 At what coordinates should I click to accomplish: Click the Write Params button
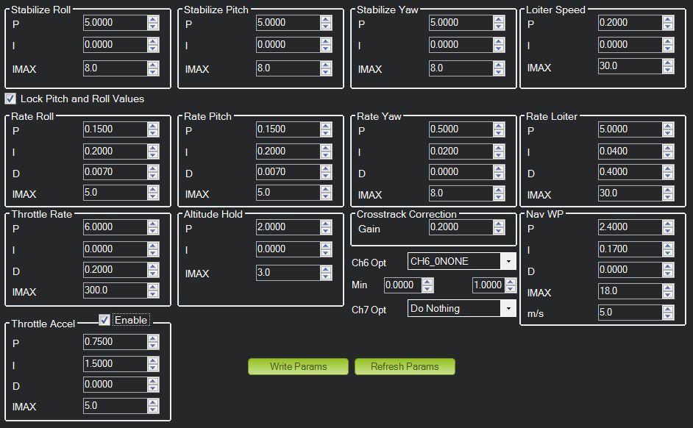click(x=299, y=367)
